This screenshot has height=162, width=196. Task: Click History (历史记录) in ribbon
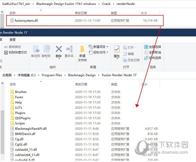131,60
